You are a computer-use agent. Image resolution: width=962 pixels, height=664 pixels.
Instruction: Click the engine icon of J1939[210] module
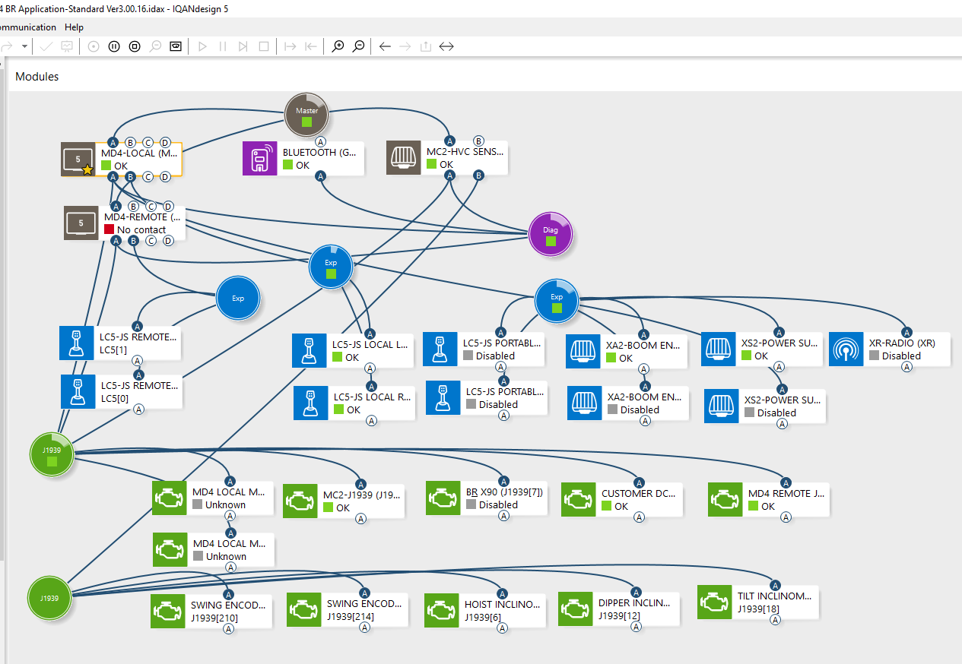coord(168,612)
